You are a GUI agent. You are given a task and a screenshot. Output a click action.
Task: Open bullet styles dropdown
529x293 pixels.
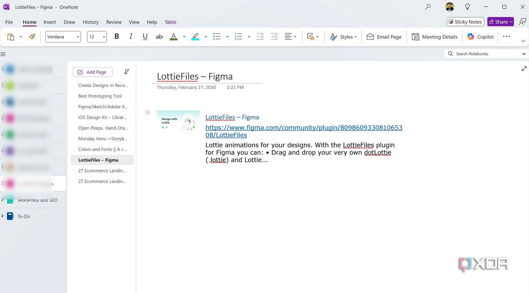(x=227, y=37)
